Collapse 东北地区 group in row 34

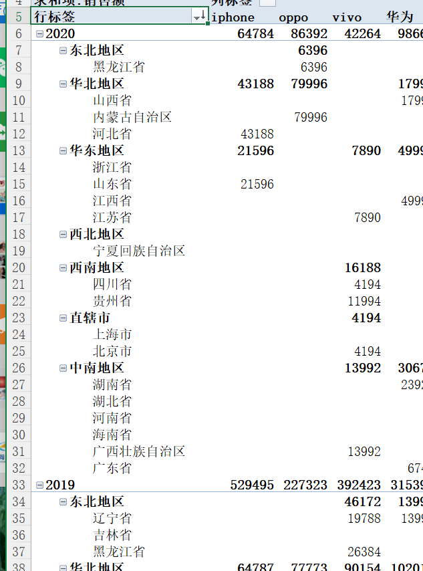(x=63, y=502)
